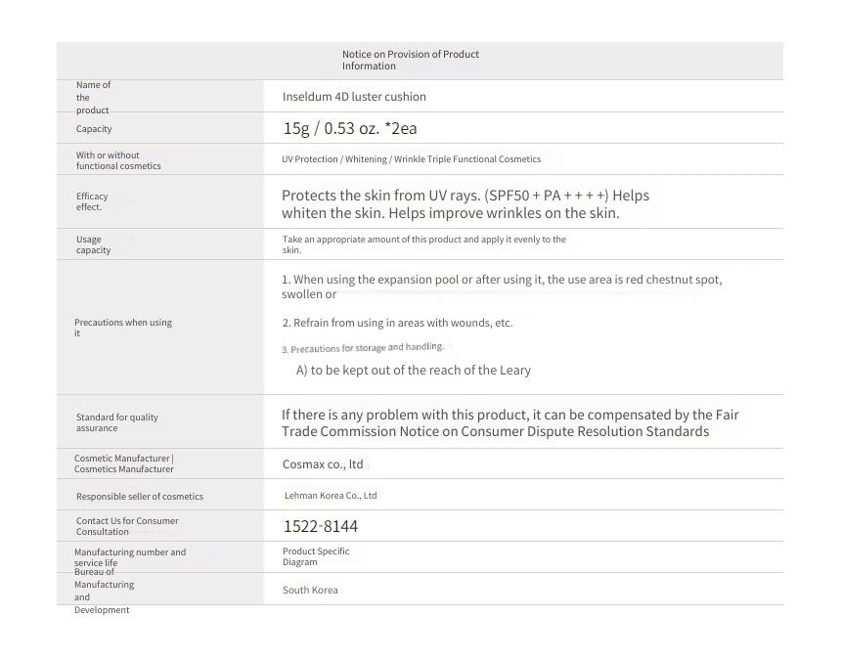Select the 'Usage capacity' label

(93, 244)
